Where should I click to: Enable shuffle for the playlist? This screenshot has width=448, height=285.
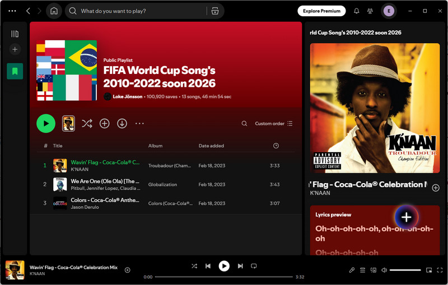pyautogui.click(x=87, y=123)
